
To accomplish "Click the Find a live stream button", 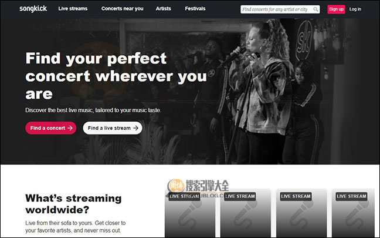I will pyautogui.click(x=113, y=128).
